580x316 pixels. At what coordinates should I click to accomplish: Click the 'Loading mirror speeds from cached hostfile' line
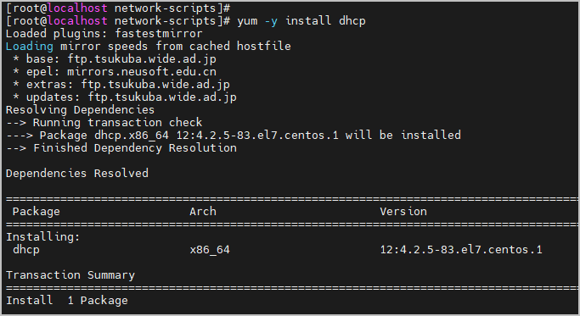click(x=149, y=46)
